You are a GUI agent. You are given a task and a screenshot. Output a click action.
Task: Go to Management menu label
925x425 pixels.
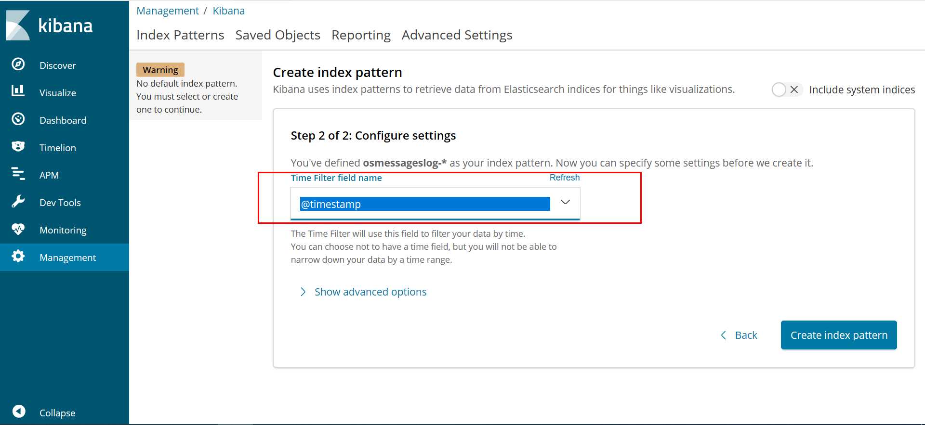point(68,258)
